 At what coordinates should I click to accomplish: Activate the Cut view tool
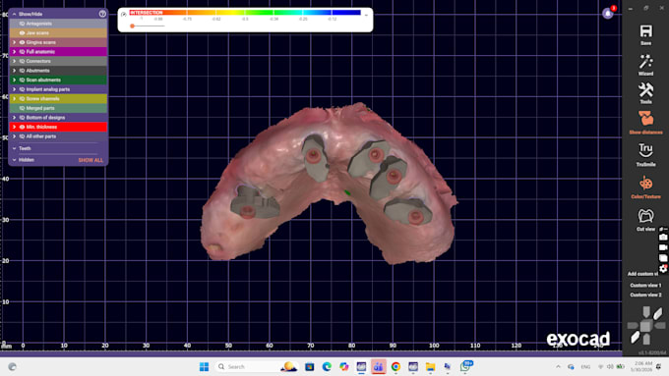[x=645, y=220]
